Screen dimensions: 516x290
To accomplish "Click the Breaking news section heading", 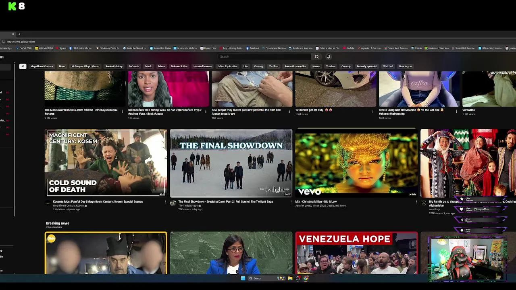I will pyautogui.click(x=57, y=223).
